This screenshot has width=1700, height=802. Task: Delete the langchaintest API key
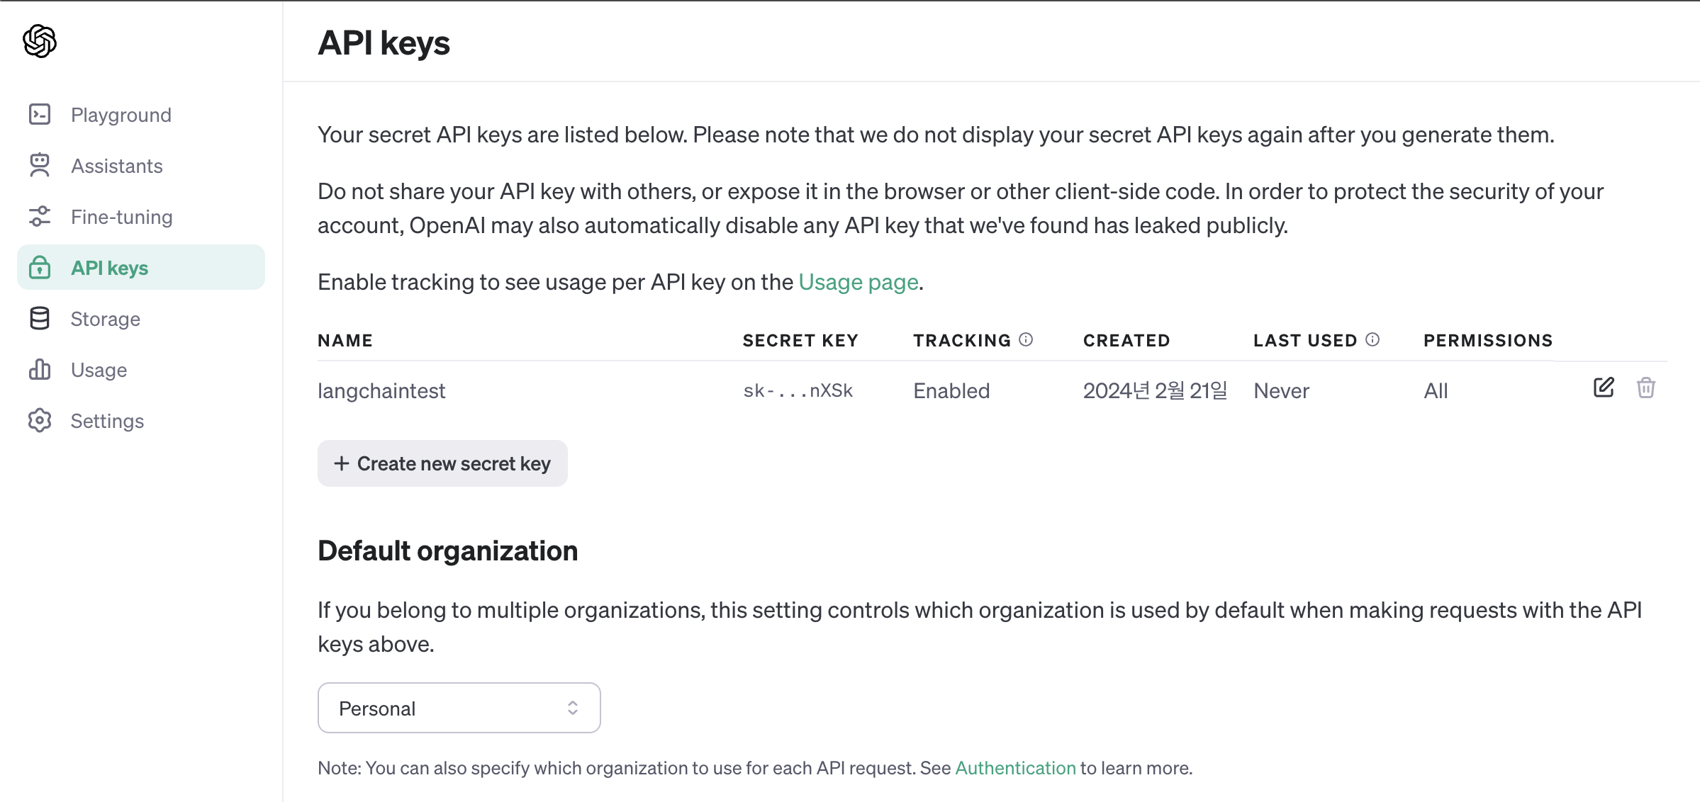click(x=1646, y=388)
